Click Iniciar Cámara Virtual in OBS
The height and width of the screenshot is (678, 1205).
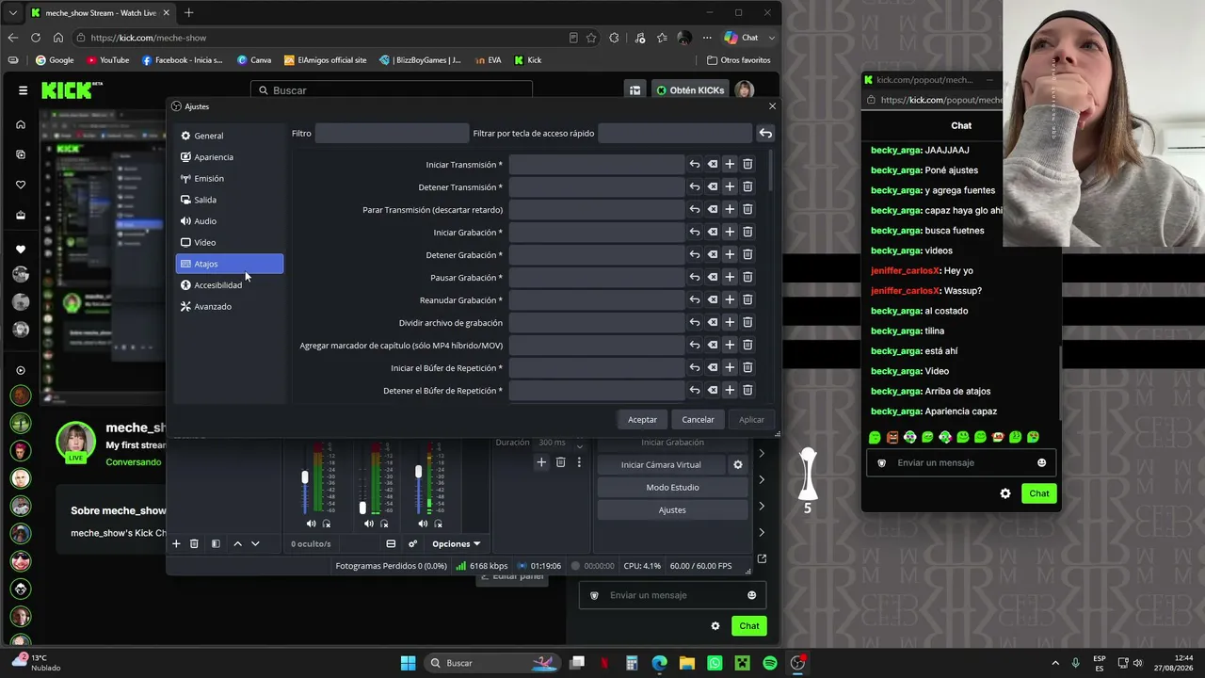(661, 464)
